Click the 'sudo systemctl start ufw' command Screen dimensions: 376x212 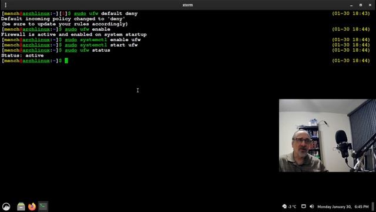click(101, 45)
